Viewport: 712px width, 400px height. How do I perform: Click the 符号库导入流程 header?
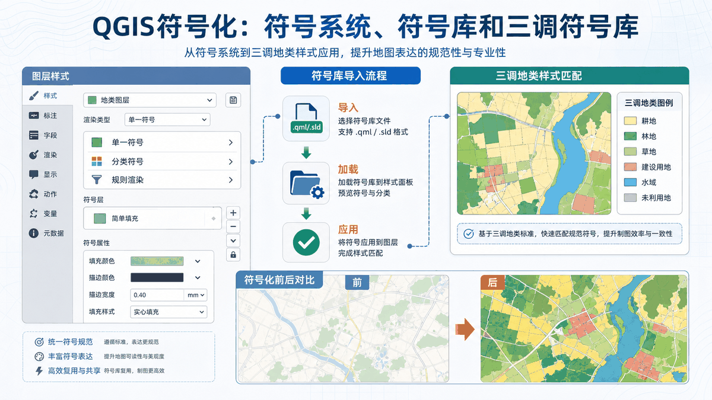click(350, 75)
